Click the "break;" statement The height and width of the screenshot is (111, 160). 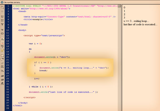[x=43, y=71]
